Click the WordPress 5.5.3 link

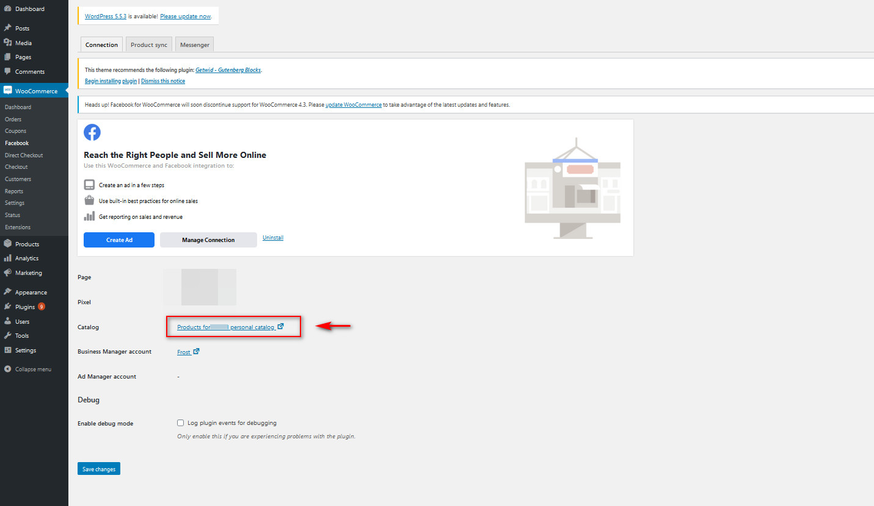point(106,16)
